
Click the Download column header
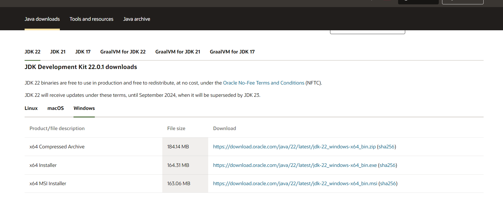click(x=225, y=128)
